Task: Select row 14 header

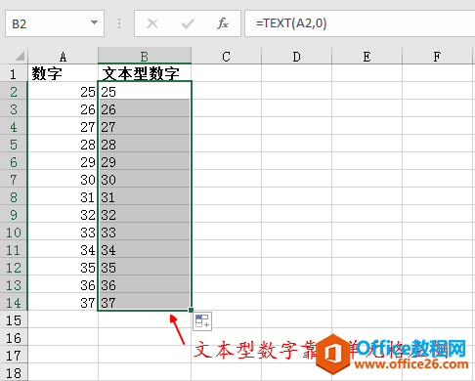Action: (14, 302)
